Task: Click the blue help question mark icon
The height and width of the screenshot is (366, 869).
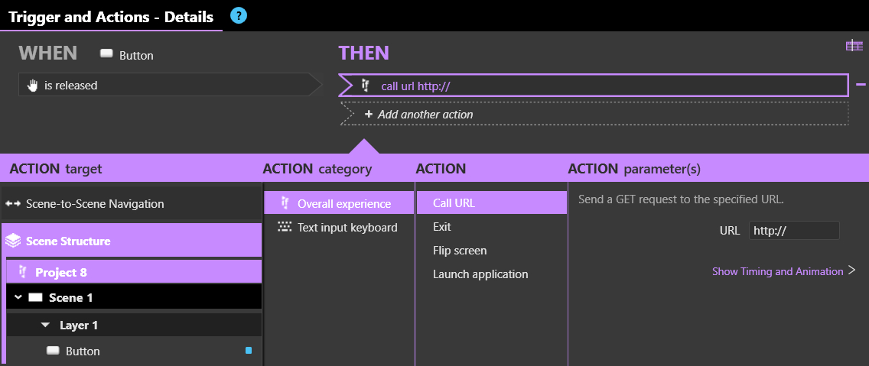Action: pyautogui.click(x=239, y=15)
